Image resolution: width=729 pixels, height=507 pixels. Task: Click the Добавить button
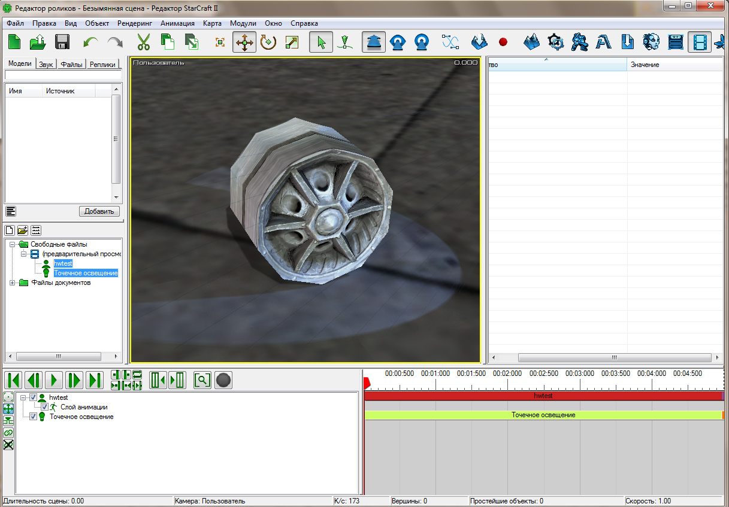point(99,211)
